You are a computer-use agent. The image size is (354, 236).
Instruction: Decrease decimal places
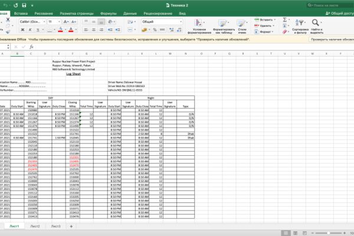coord(179,29)
